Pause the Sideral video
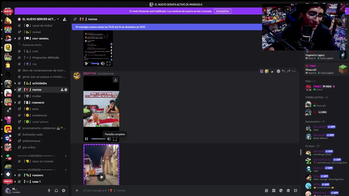The image size is (349, 196). click(86, 139)
